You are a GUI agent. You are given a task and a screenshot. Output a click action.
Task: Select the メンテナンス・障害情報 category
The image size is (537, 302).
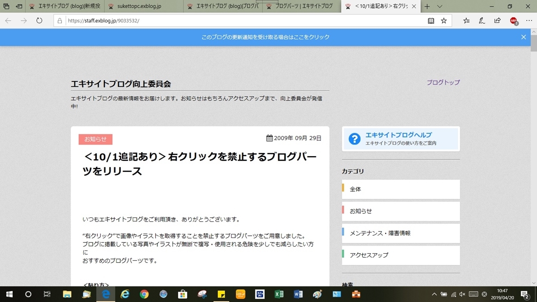401,233
